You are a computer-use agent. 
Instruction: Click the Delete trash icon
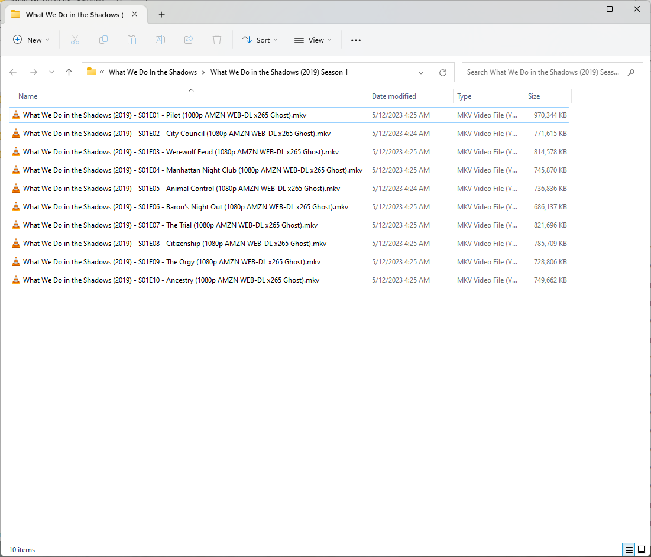pos(217,40)
